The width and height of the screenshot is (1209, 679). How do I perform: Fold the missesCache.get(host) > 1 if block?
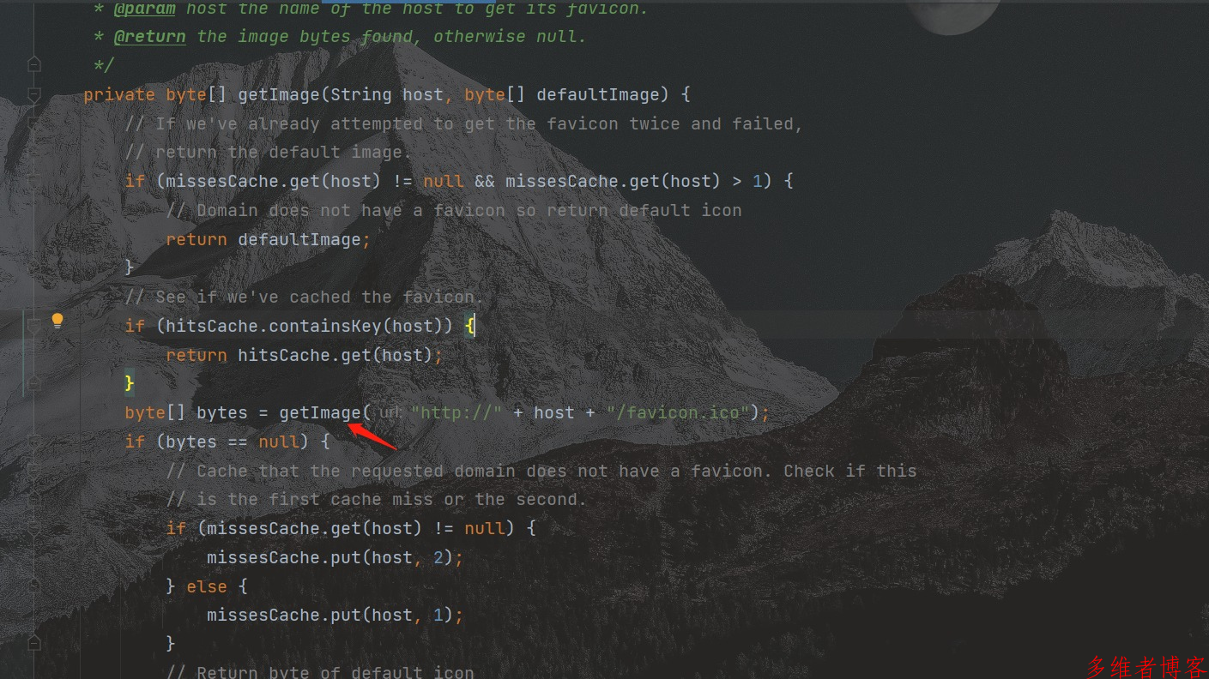click(x=34, y=181)
